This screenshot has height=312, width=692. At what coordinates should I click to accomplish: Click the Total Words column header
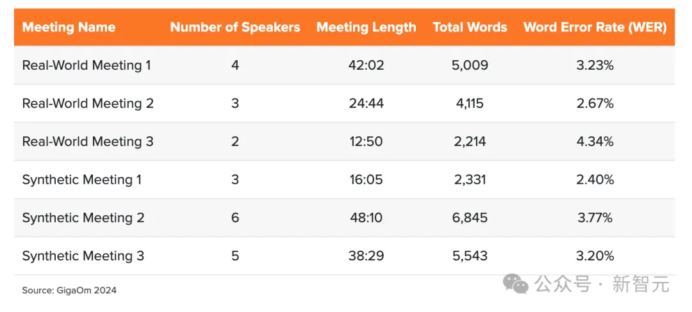[470, 28]
